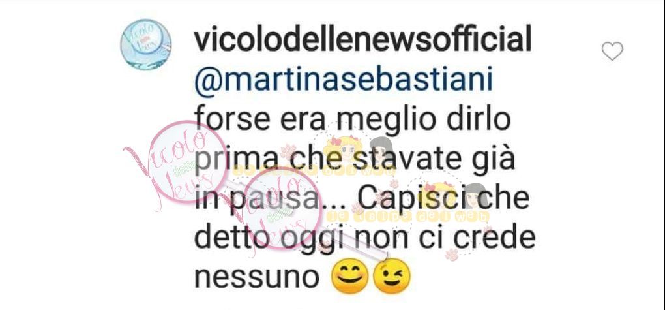Like the comment with the heart icon
This screenshot has width=665, height=310.
click(x=612, y=52)
